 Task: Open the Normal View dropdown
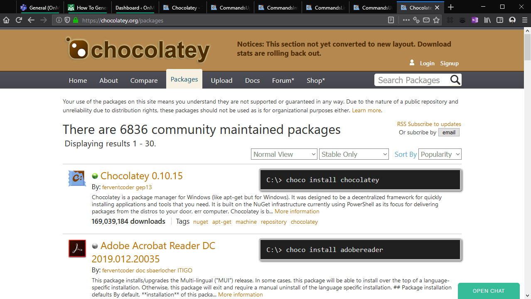pyautogui.click(x=284, y=154)
